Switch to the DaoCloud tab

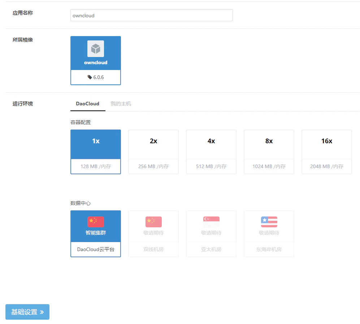tap(88, 104)
